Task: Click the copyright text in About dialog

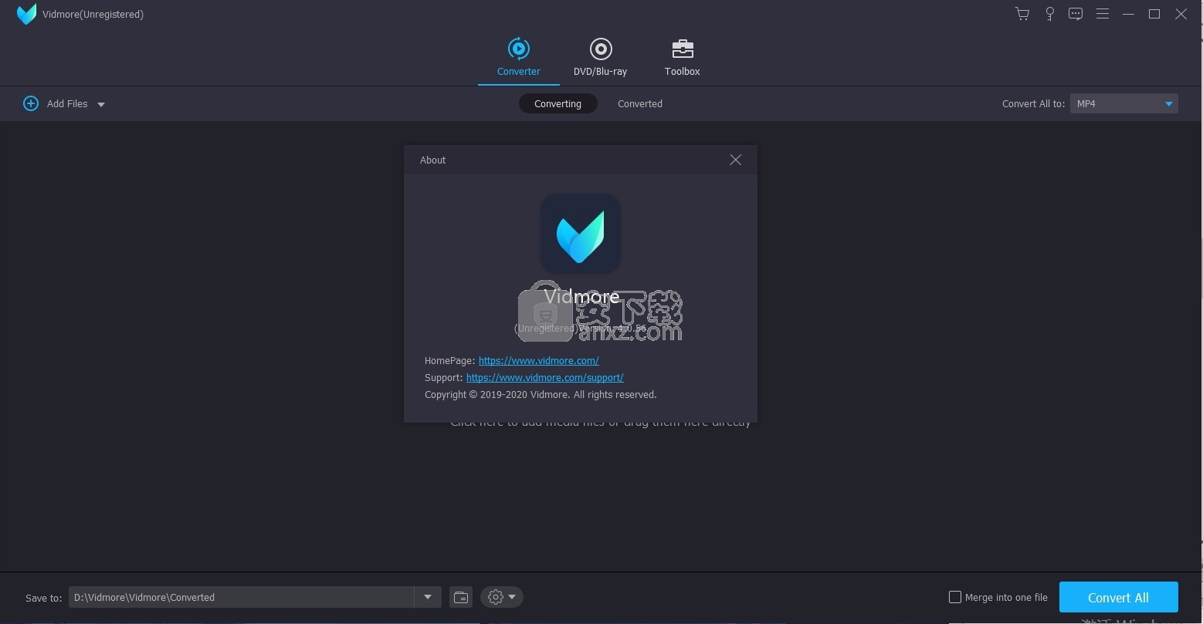Action: coord(541,394)
